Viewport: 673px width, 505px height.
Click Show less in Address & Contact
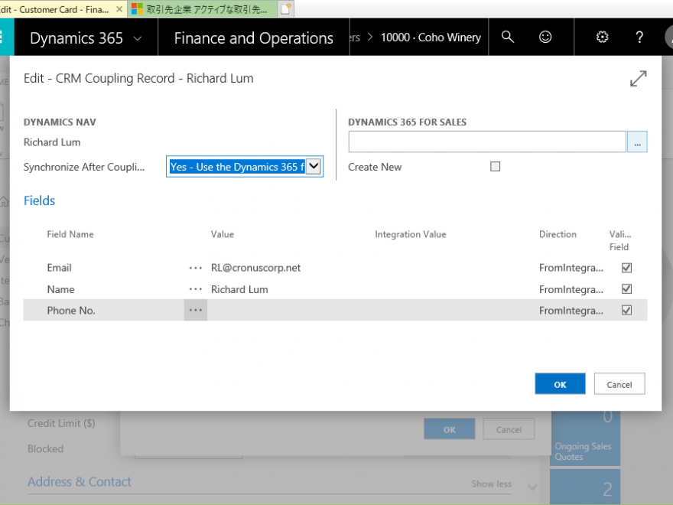(x=492, y=484)
